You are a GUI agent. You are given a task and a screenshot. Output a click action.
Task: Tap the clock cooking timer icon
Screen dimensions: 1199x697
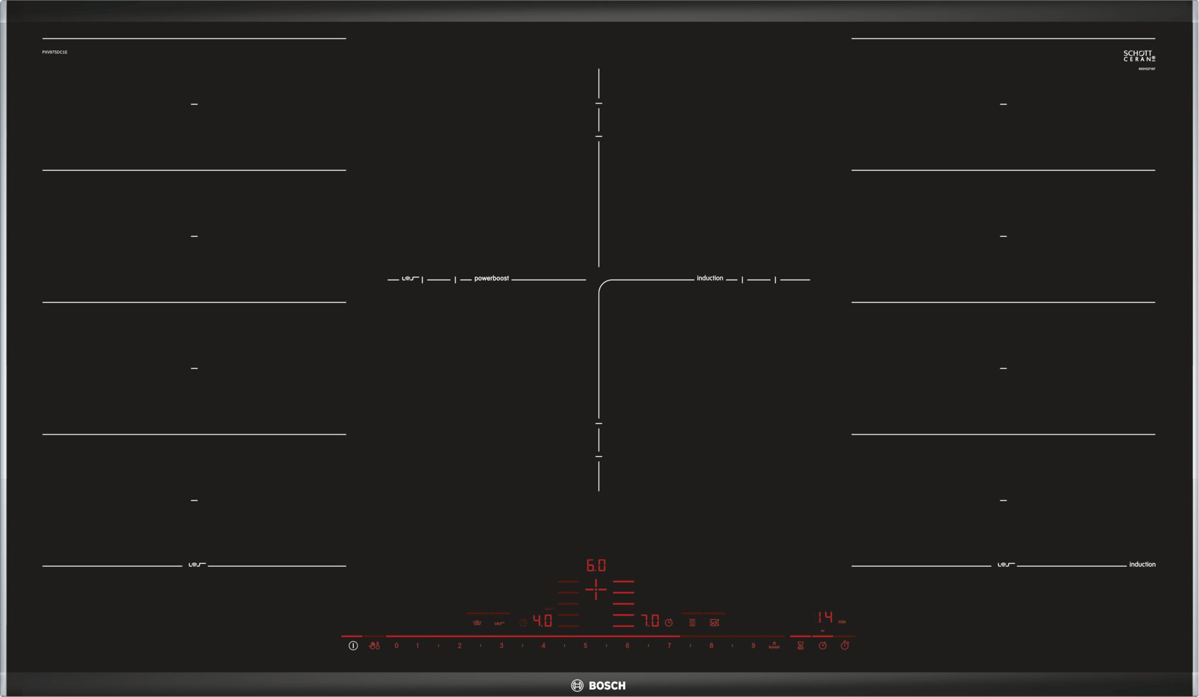(x=823, y=646)
